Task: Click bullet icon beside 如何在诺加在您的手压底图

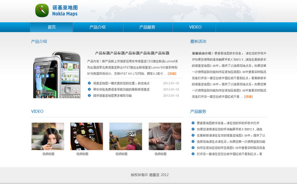Action: click(x=193, y=147)
